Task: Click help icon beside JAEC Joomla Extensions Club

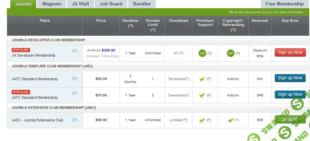Action: (x=74, y=120)
